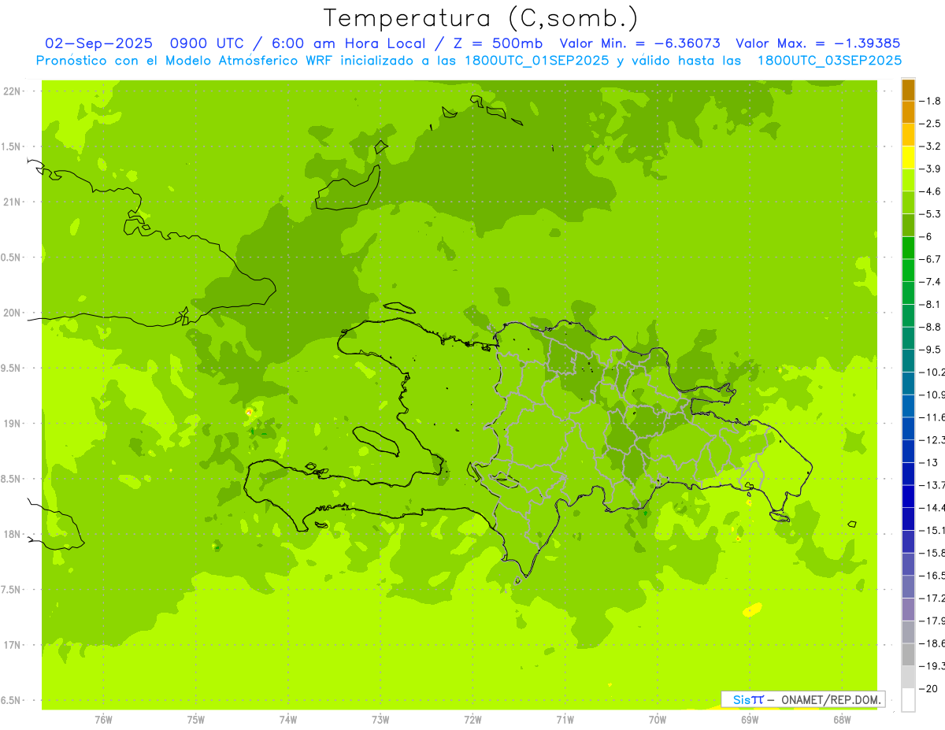Click the '-2.5' color scale value
Screen dimensions: 945x730
930,124
